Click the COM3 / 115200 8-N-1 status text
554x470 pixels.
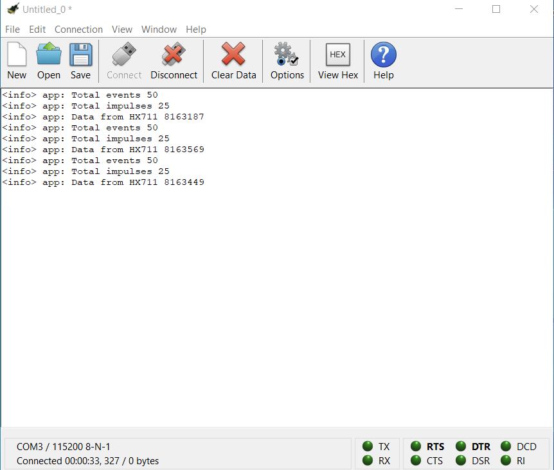coord(63,447)
